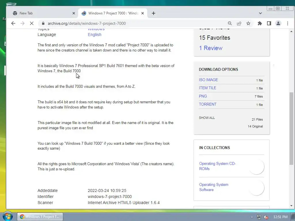Bookmark this page with the star
This screenshot has width=295, height=221.
pos(248,23)
